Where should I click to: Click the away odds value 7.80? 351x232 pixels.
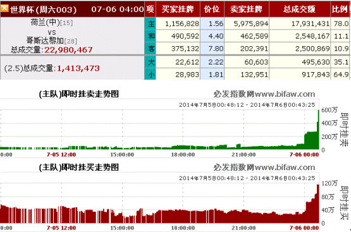click(x=216, y=49)
